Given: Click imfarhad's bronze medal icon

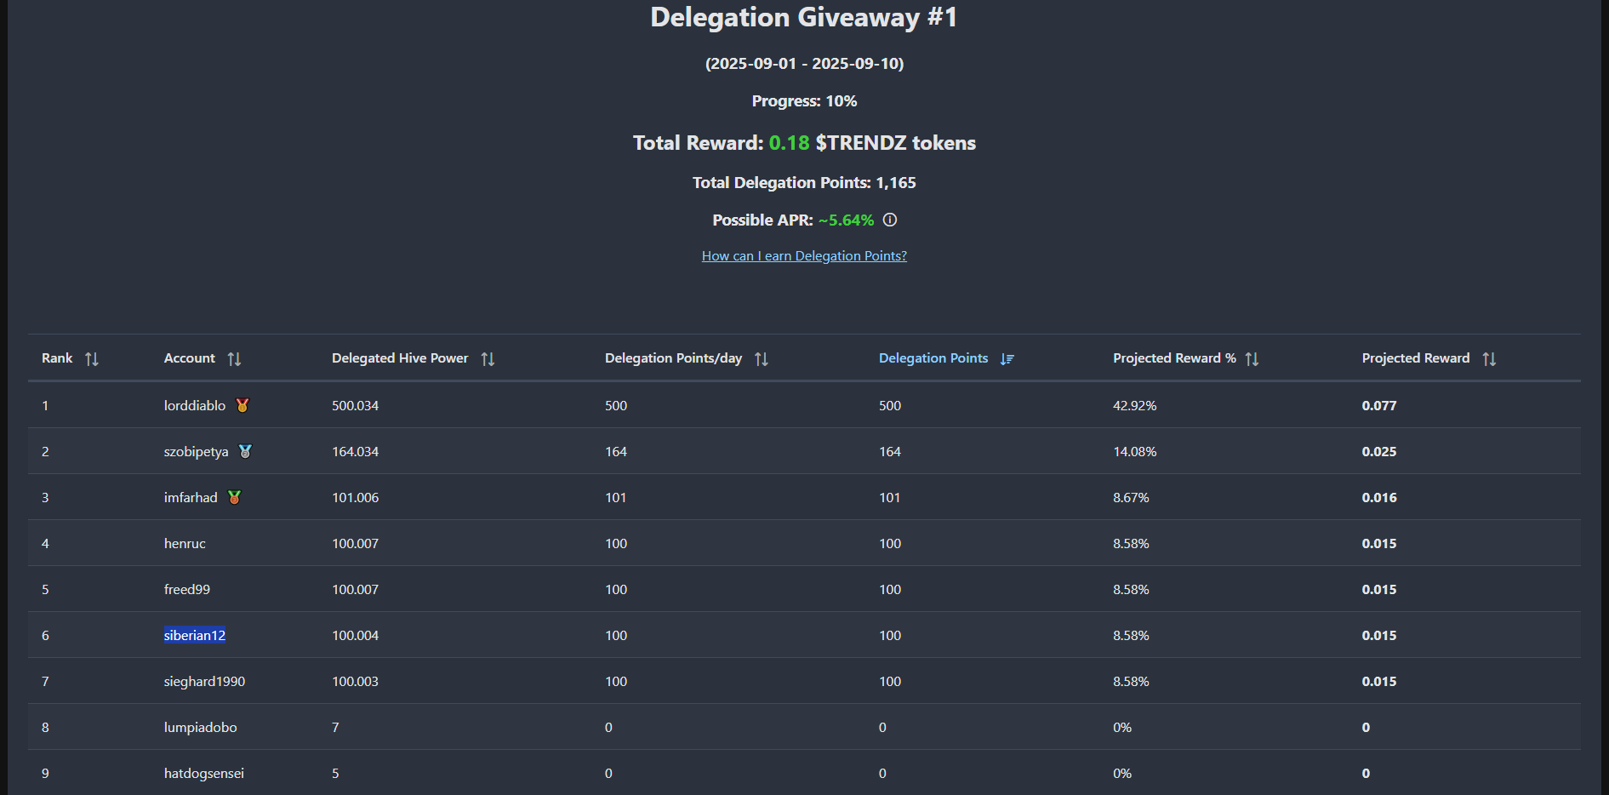Looking at the screenshot, I should [x=235, y=497].
